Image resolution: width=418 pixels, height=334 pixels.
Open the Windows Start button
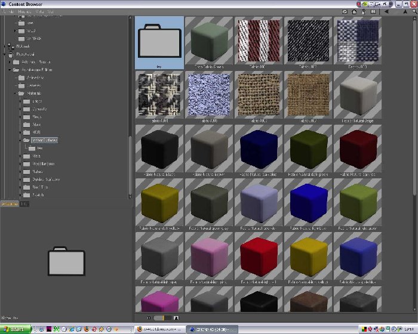[16, 329]
